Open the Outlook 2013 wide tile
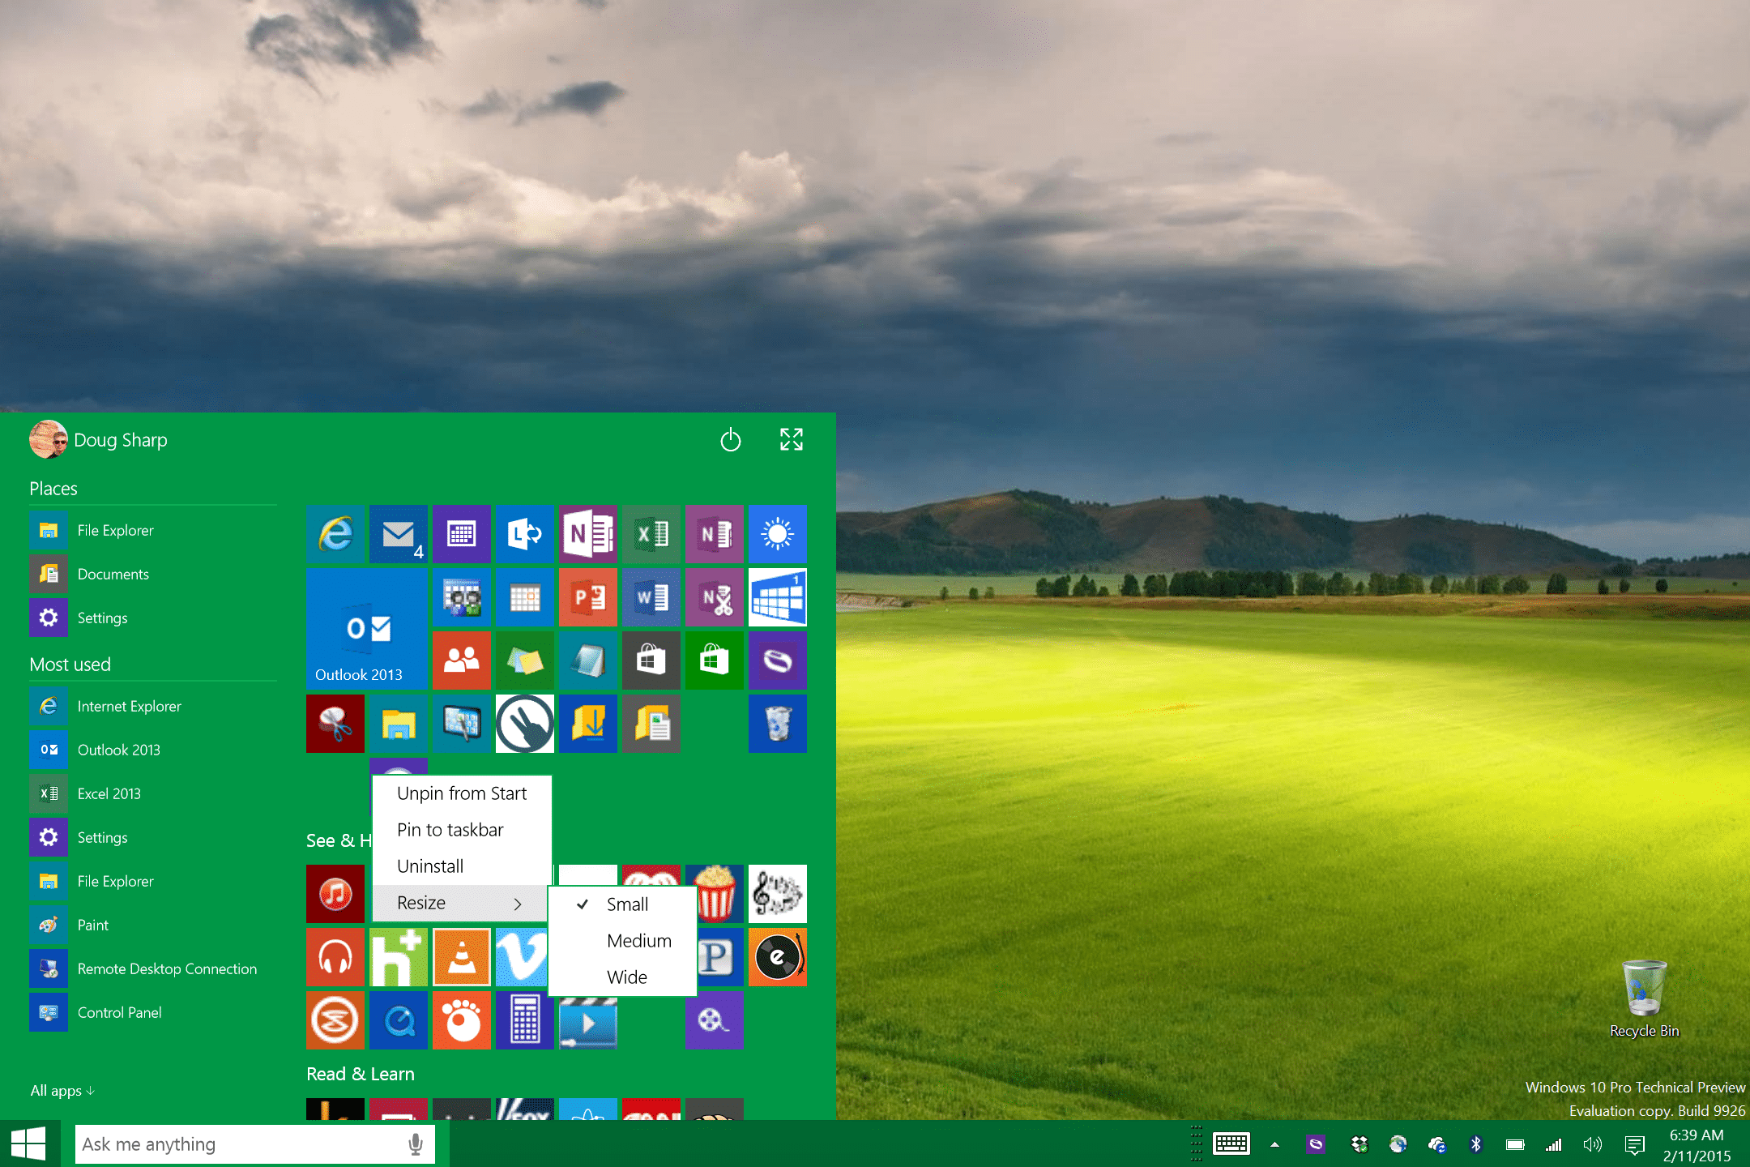Screen dimensions: 1750x1167 (367, 629)
